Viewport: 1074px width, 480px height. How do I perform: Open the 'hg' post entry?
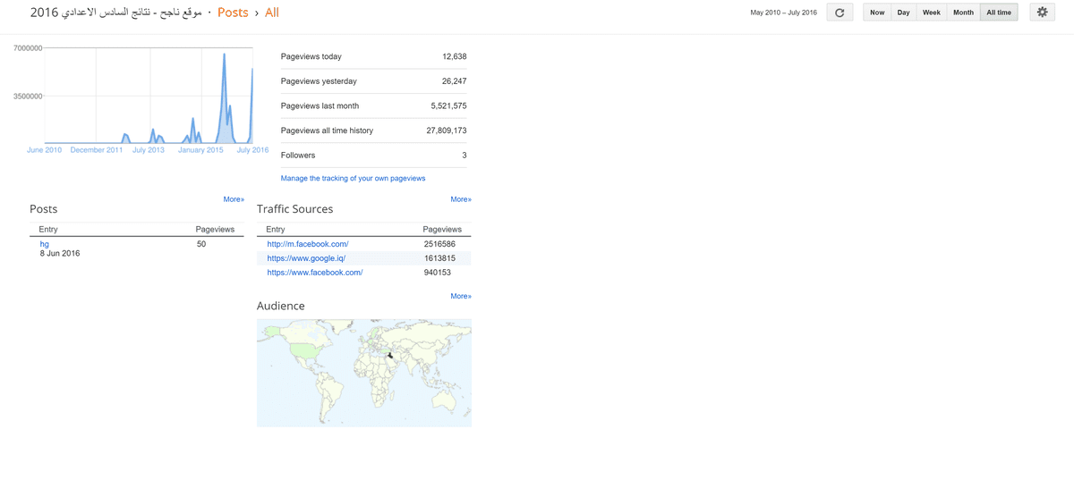45,244
